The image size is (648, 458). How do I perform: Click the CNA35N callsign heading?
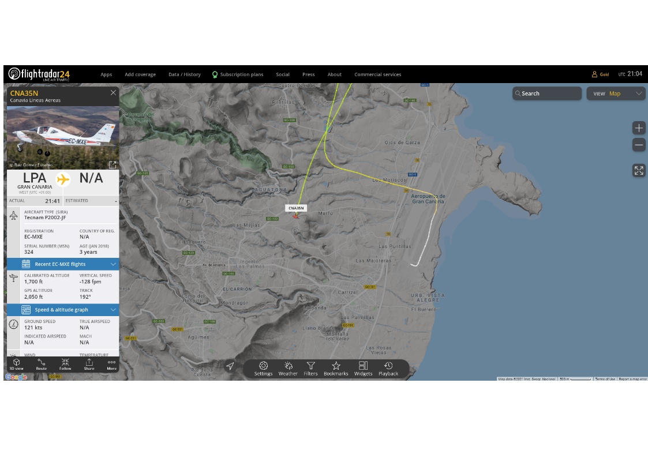(x=24, y=93)
